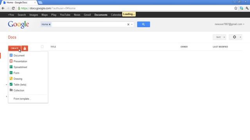Screen dimensions: 250x140
Task: Expand the lower sidebar tree arrow
Action: pos(6,96)
